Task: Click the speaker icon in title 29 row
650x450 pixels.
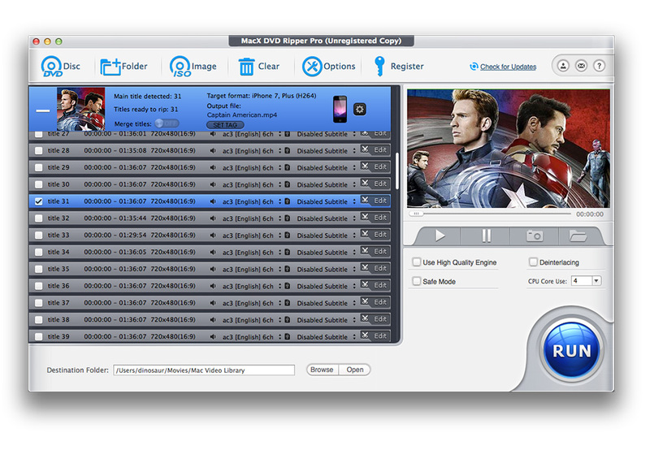Action: [x=213, y=167]
